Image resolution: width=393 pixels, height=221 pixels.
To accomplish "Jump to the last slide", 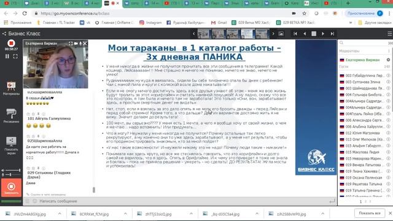I will point(332,34).
